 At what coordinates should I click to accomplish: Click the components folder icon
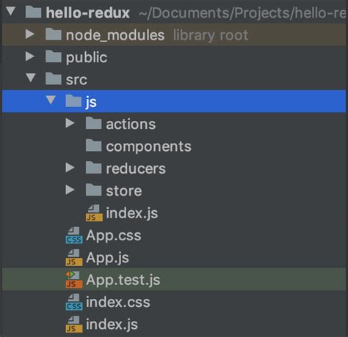pos(93,145)
